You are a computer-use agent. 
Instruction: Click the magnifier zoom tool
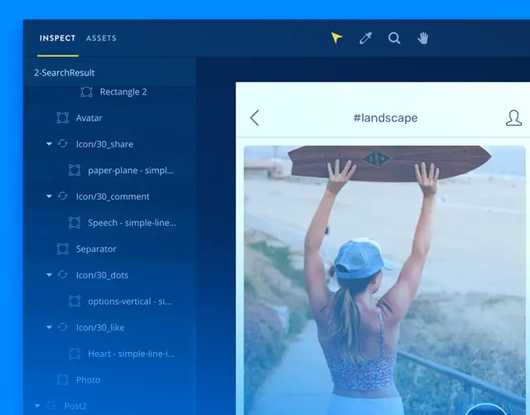[394, 38]
